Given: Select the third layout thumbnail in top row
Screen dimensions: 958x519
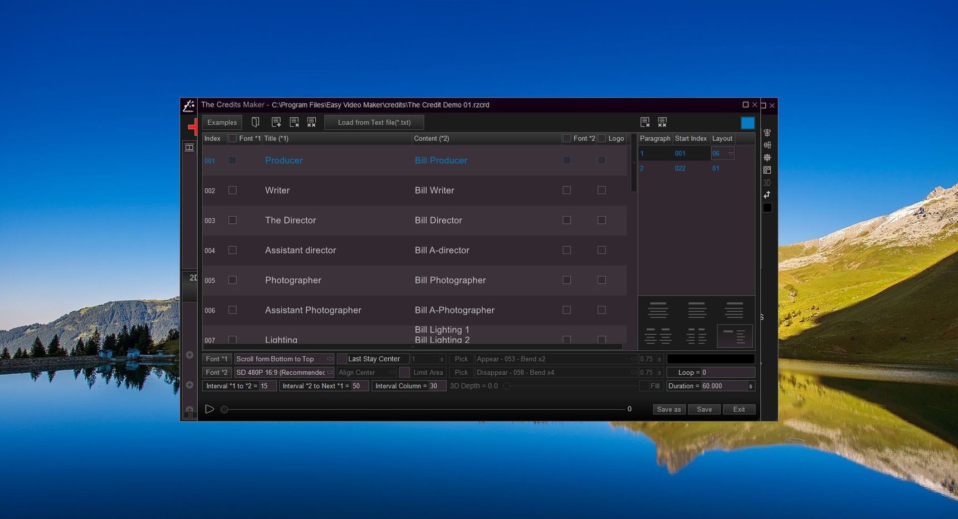Looking at the screenshot, I should tap(734, 310).
